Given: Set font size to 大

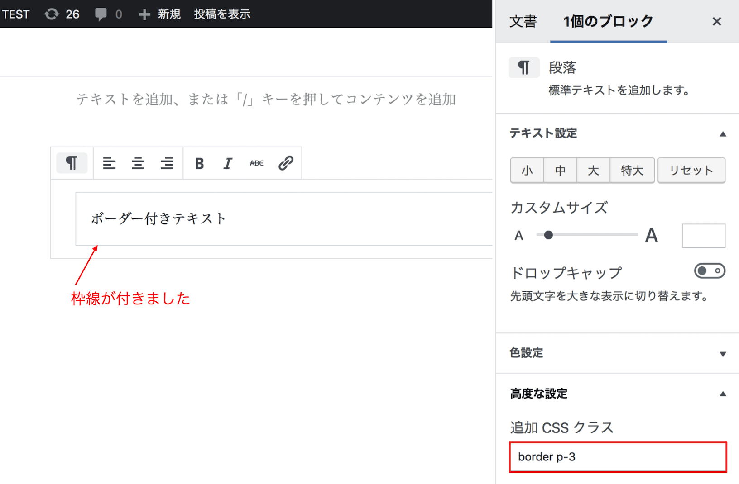Looking at the screenshot, I should tap(593, 170).
